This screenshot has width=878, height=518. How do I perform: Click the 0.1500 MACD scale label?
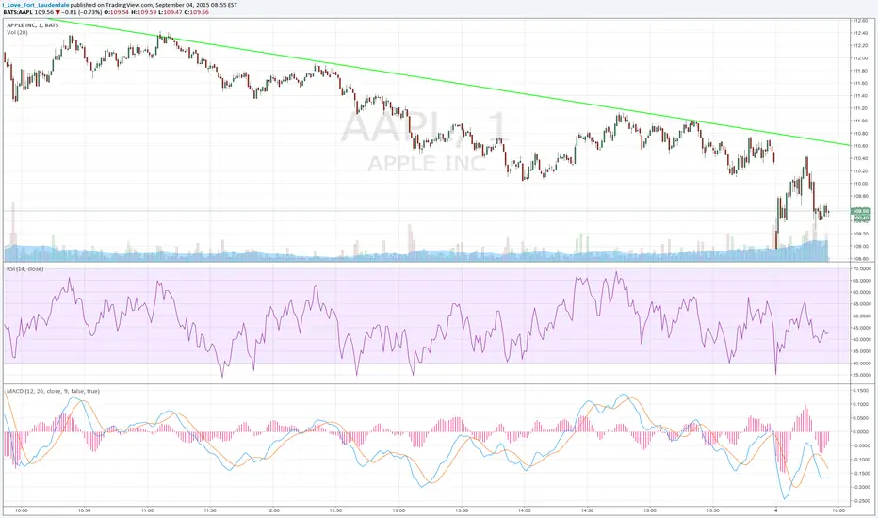(861, 390)
